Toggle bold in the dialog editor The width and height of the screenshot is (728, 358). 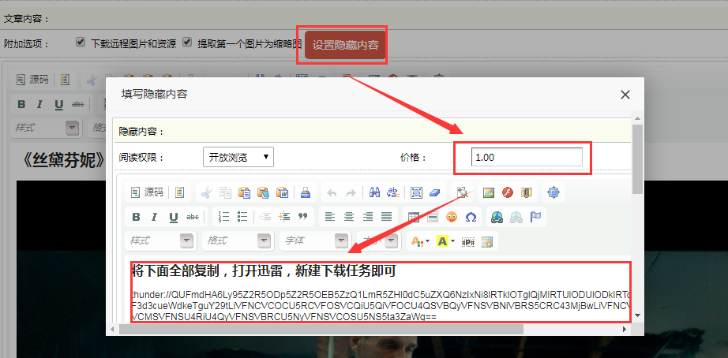click(136, 217)
